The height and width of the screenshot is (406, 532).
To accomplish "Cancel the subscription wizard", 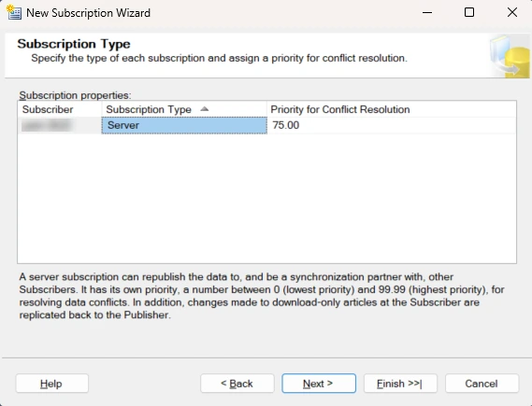I will tap(482, 384).
